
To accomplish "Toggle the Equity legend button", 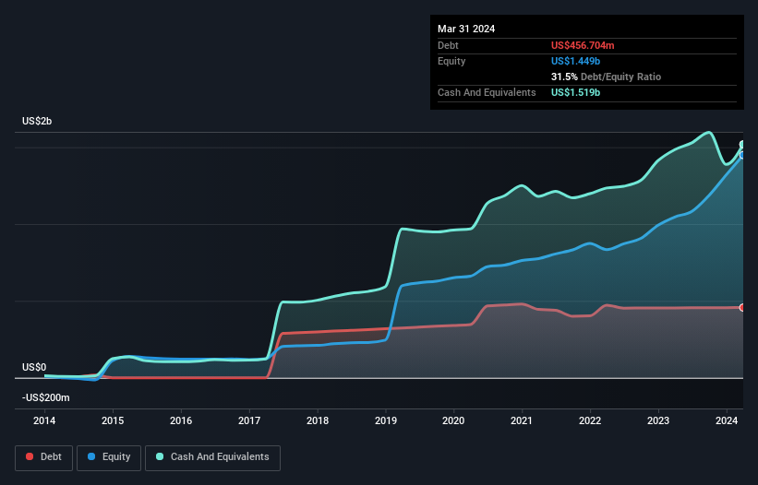I will point(109,457).
